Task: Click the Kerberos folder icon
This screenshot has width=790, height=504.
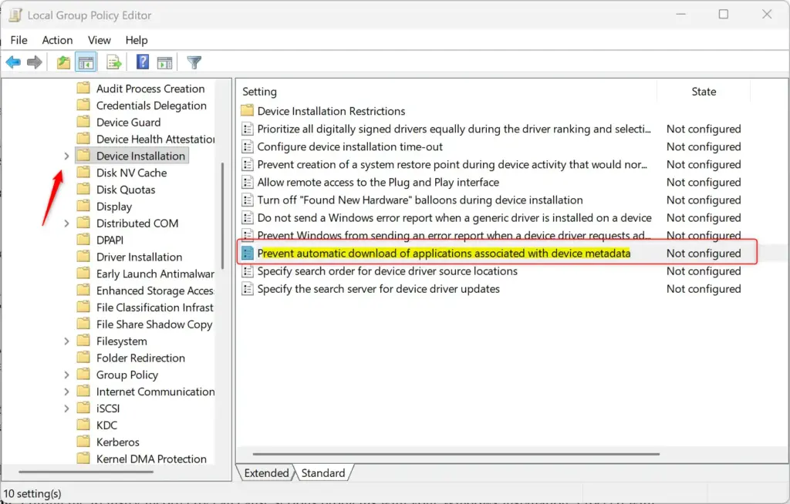Action: pyautogui.click(x=83, y=442)
